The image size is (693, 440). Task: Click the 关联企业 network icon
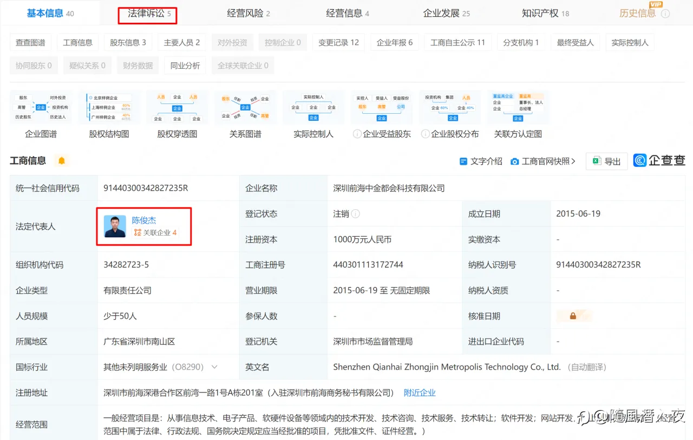(x=138, y=232)
